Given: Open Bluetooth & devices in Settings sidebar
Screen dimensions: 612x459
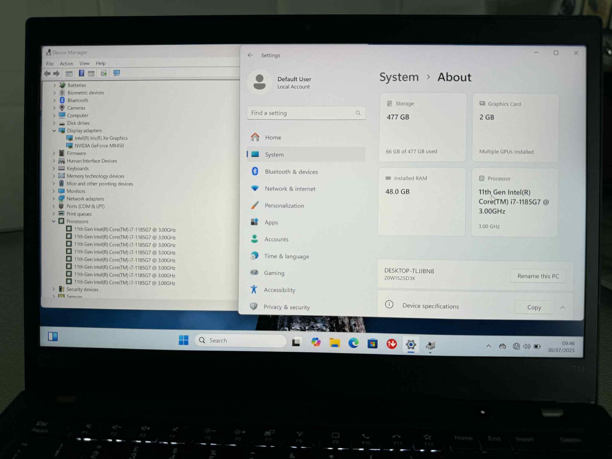Looking at the screenshot, I should click(306, 172).
